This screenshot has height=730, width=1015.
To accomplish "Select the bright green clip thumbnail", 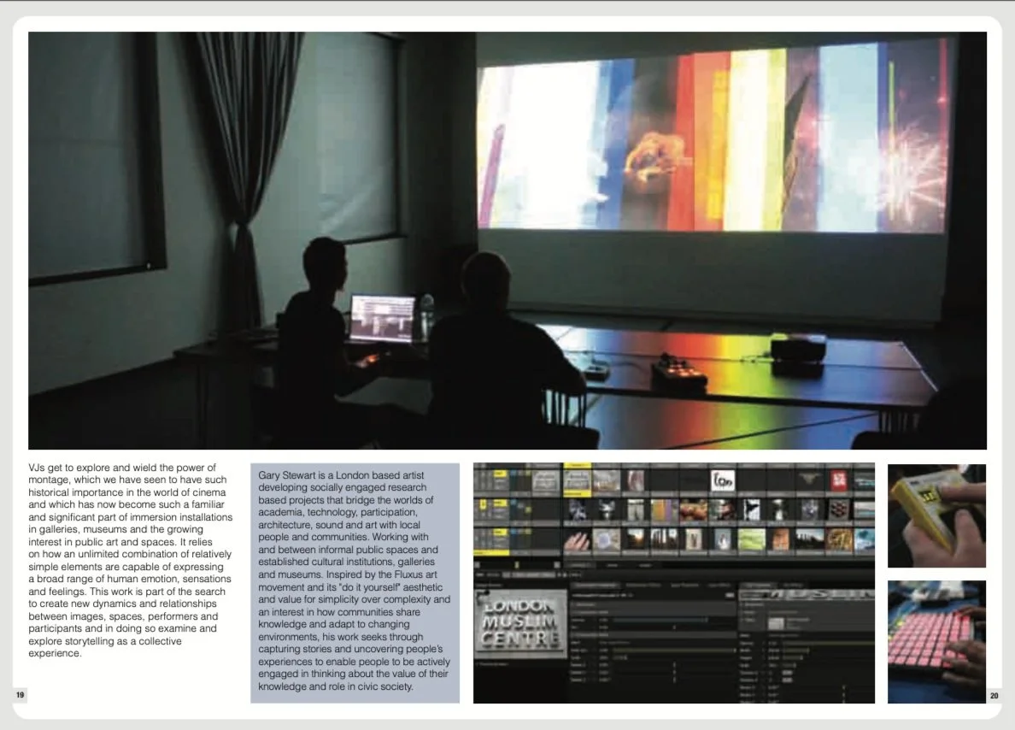I will click(752, 539).
